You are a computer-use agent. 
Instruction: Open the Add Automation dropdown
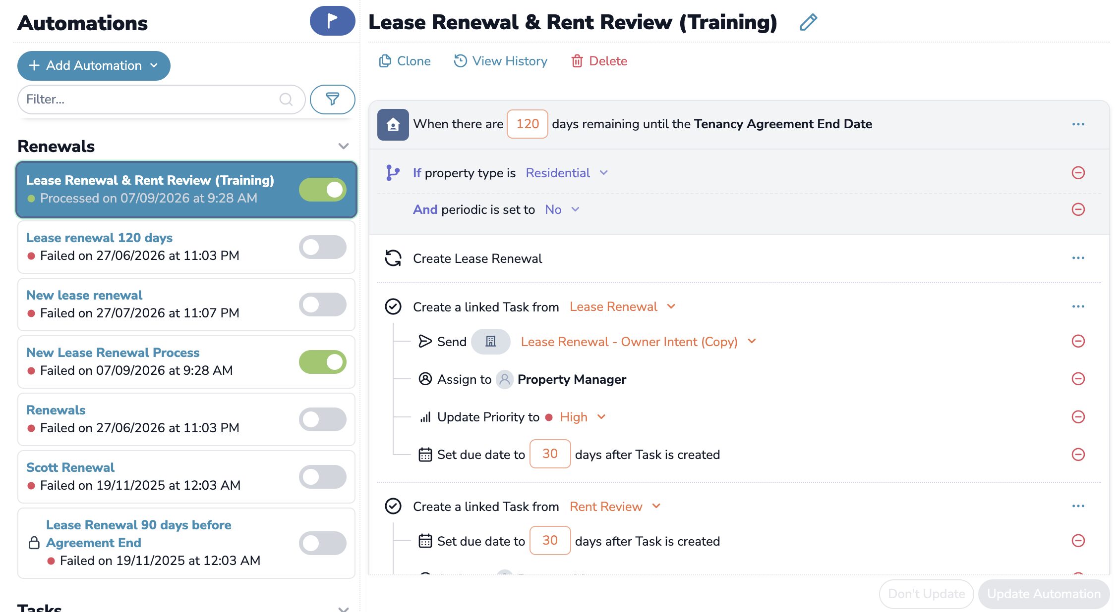coord(94,65)
